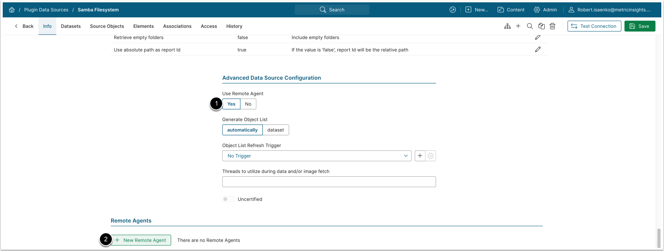Click New Remote Agent button
This screenshot has height=251, width=664.
141,240
